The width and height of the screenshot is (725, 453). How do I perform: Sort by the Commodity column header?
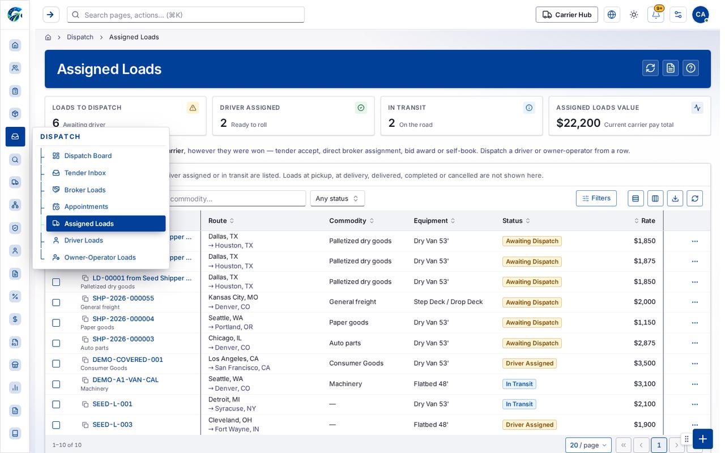(x=351, y=221)
